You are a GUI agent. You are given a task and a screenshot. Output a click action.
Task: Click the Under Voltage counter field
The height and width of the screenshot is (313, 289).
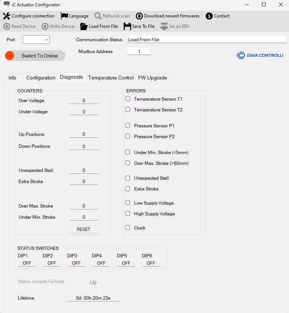(x=84, y=112)
